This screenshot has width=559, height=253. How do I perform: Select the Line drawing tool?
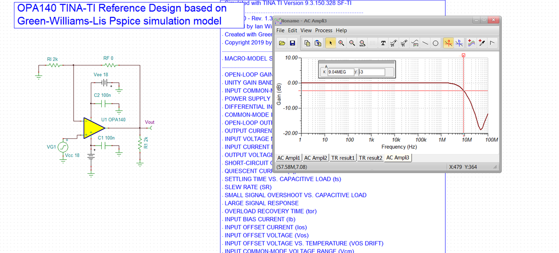point(425,43)
